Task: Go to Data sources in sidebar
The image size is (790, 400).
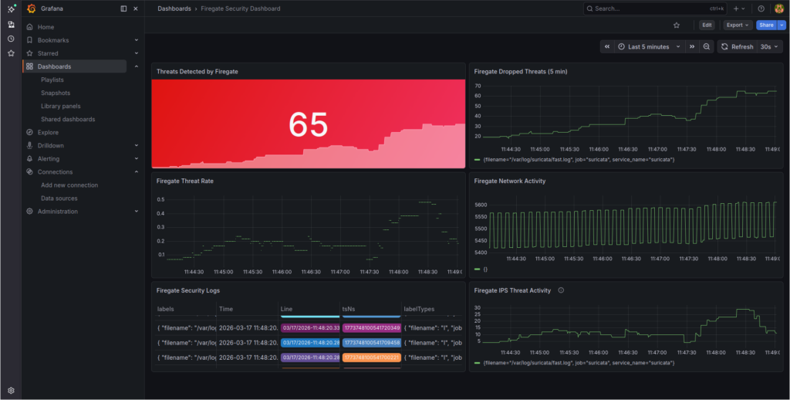Action: tap(59, 198)
